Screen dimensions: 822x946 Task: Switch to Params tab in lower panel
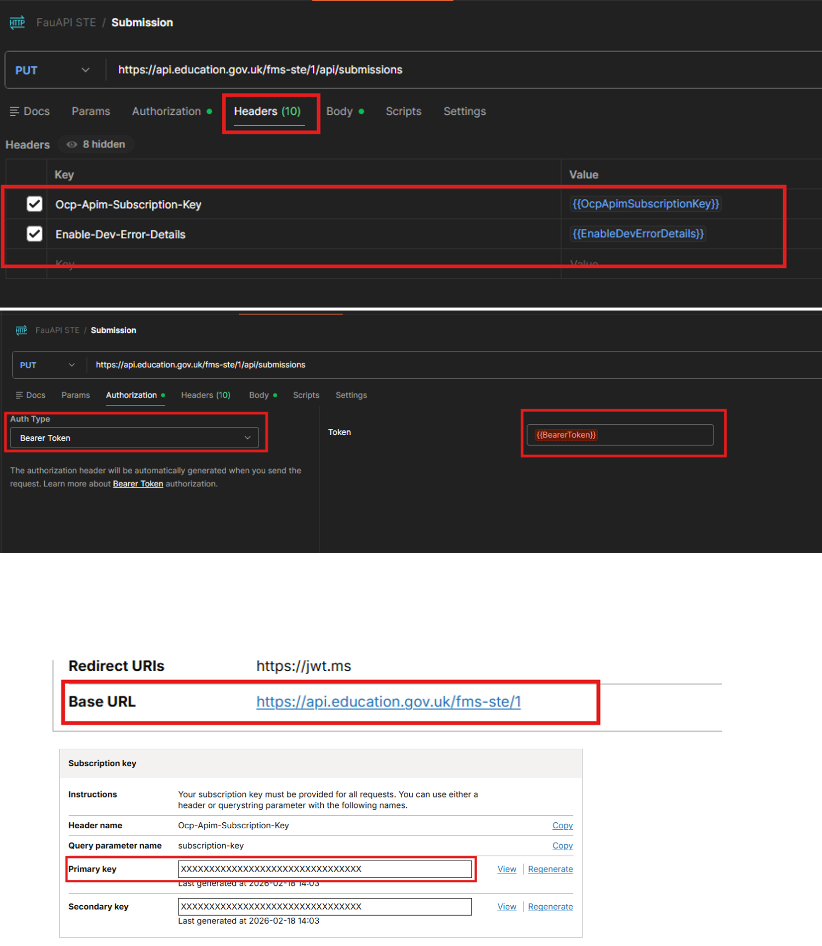pos(76,395)
